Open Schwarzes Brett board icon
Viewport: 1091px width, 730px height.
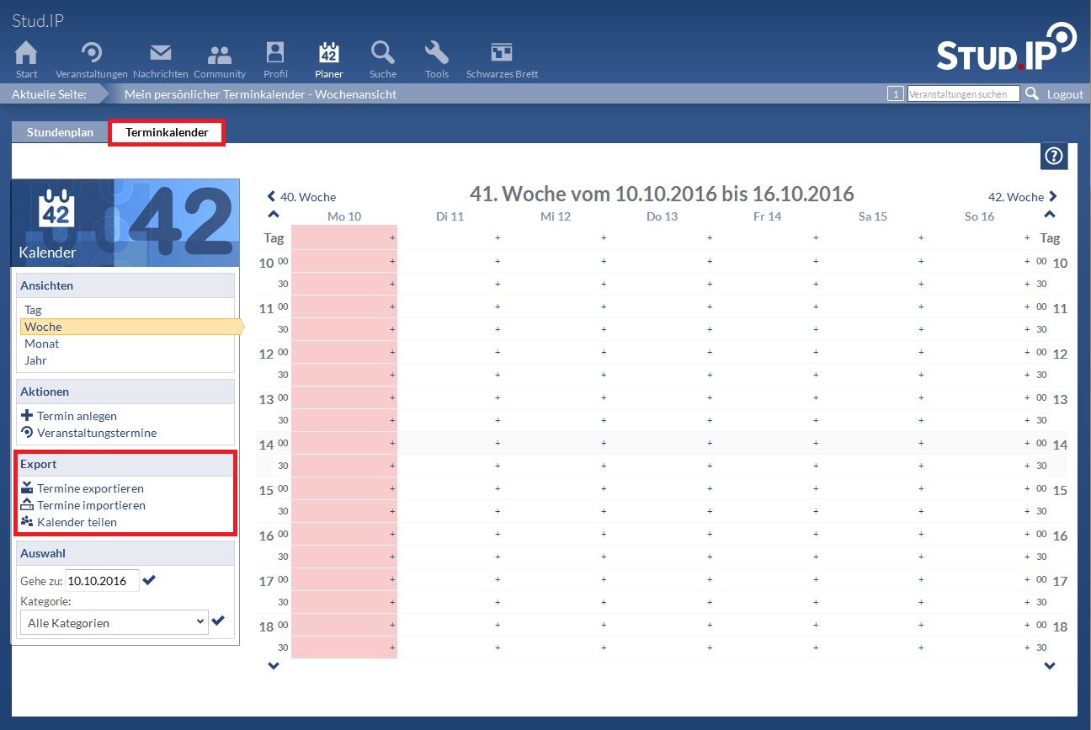click(502, 54)
